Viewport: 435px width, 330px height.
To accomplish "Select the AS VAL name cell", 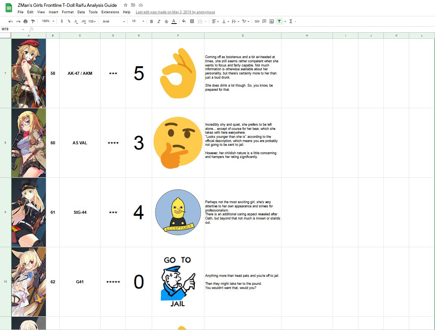I will point(80,143).
